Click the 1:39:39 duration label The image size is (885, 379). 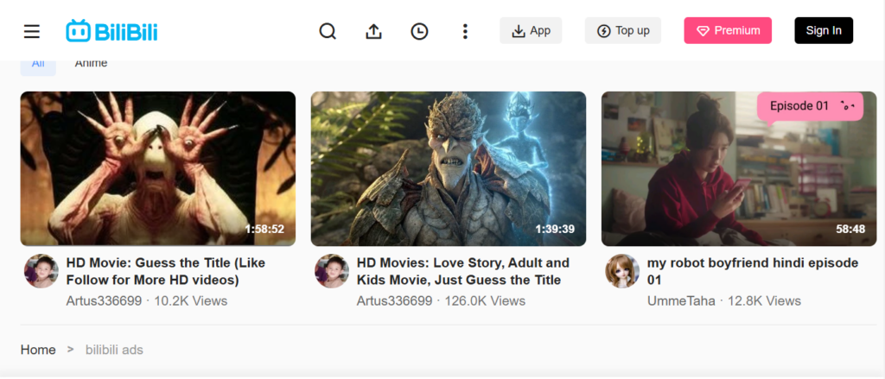[x=555, y=230]
